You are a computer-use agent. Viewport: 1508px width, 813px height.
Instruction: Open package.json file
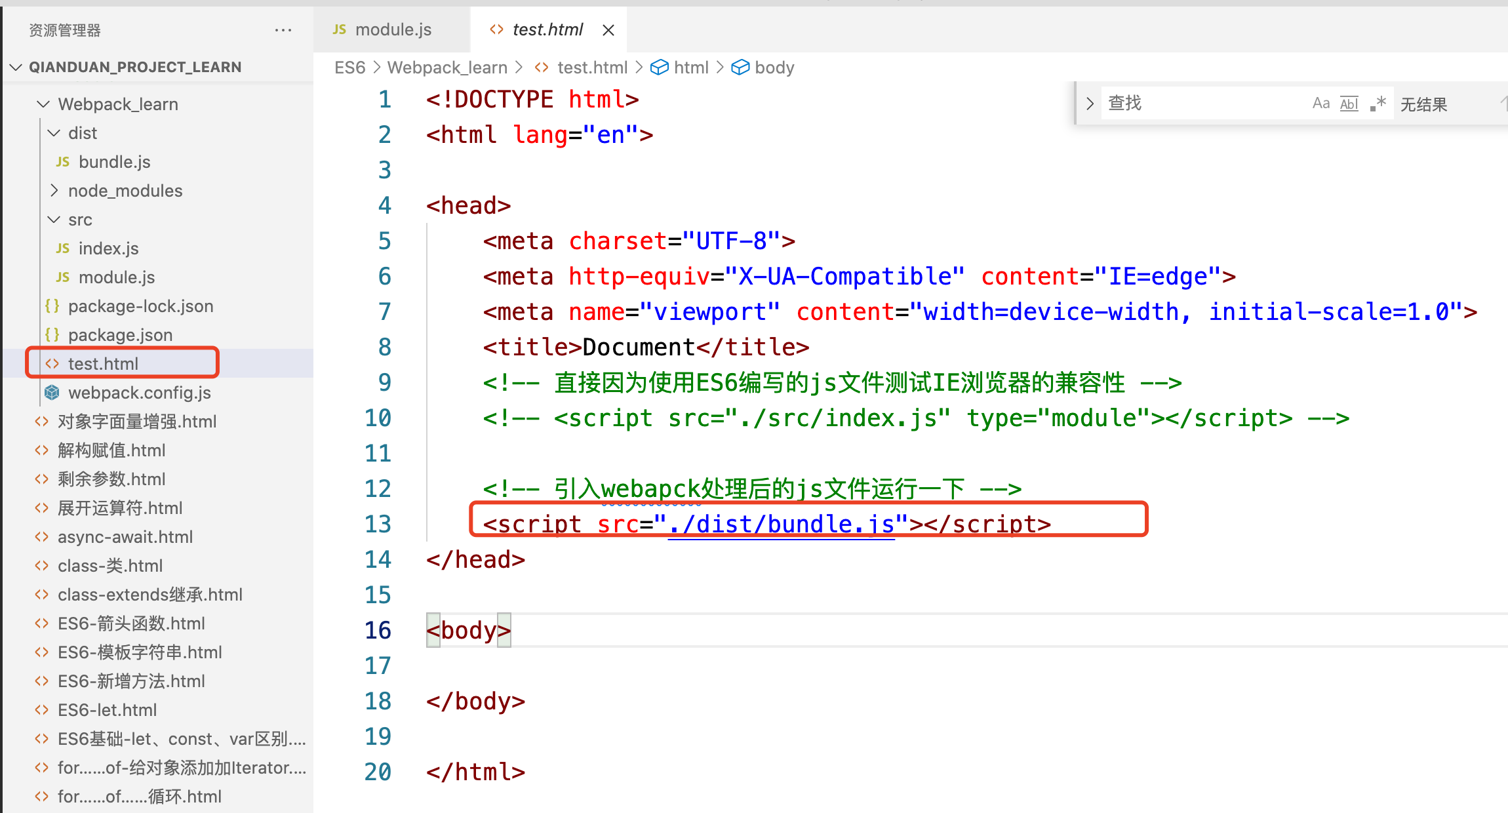click(x=121, y=335)
